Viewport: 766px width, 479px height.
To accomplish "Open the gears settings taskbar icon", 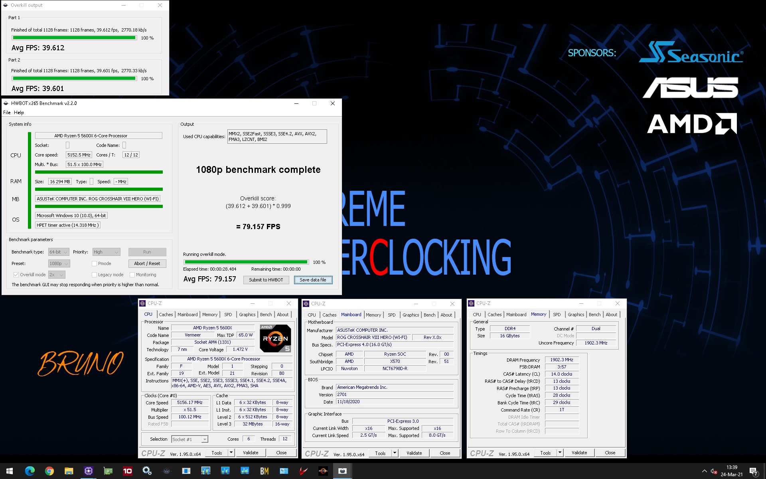I will 147,471.
